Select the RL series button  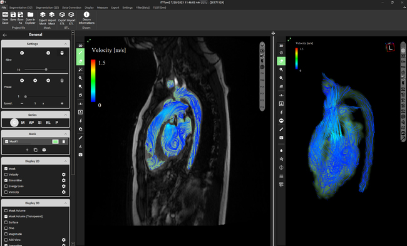coord(48,123)
